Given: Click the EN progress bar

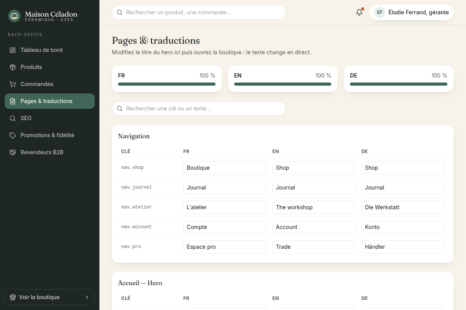Looking at the screenshot, I should (x=283, y=84).
